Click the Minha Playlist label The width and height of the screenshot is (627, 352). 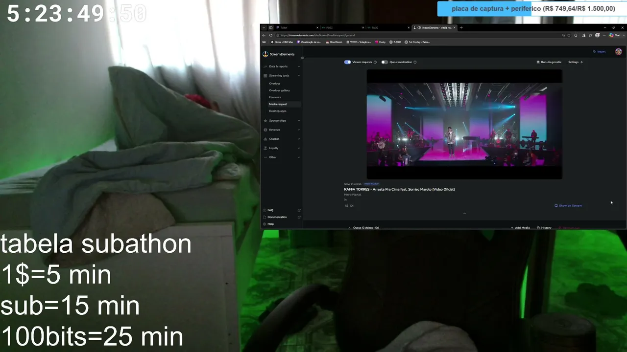(353, 195)
